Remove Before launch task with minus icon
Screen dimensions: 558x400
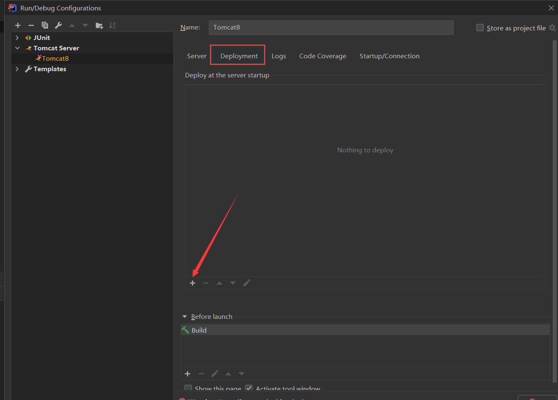201,374
